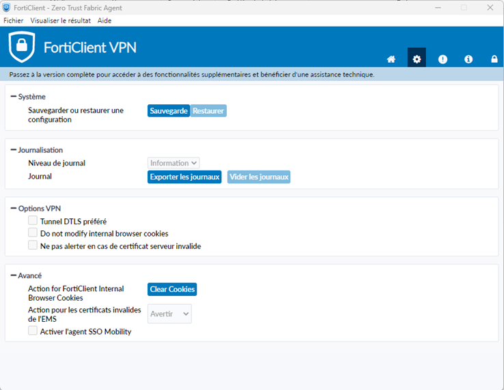Collapse the Système section
Screen dimensions: 504x390
click(13, 96)
